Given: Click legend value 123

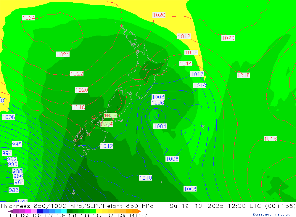Looking at the screenshot, I should coord(24,215).
